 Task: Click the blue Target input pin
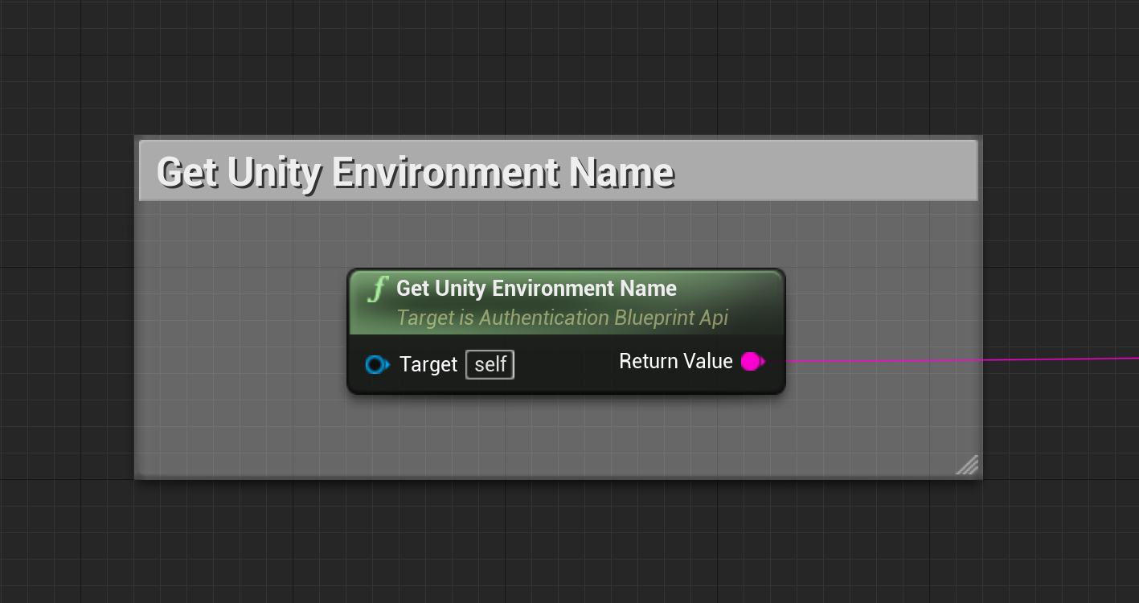(x=376, y=365)
